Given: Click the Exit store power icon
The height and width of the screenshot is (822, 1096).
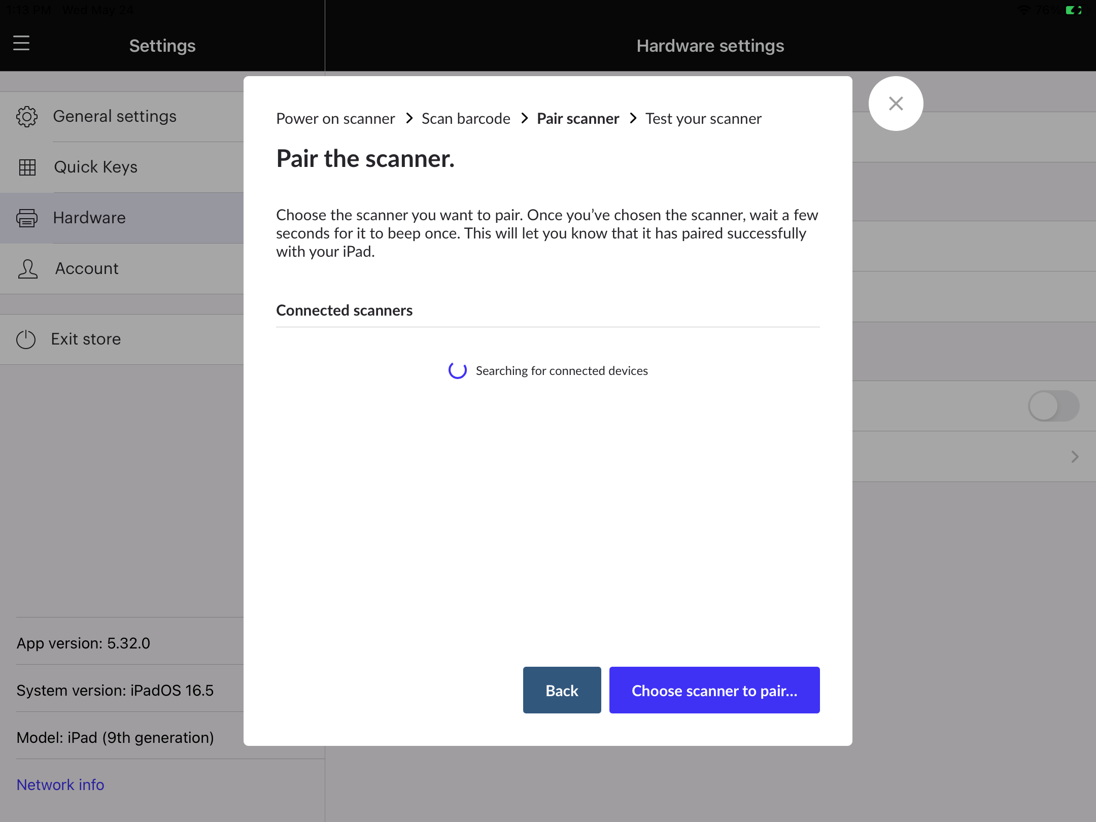Looking at the screenshot, I should 26,339.
